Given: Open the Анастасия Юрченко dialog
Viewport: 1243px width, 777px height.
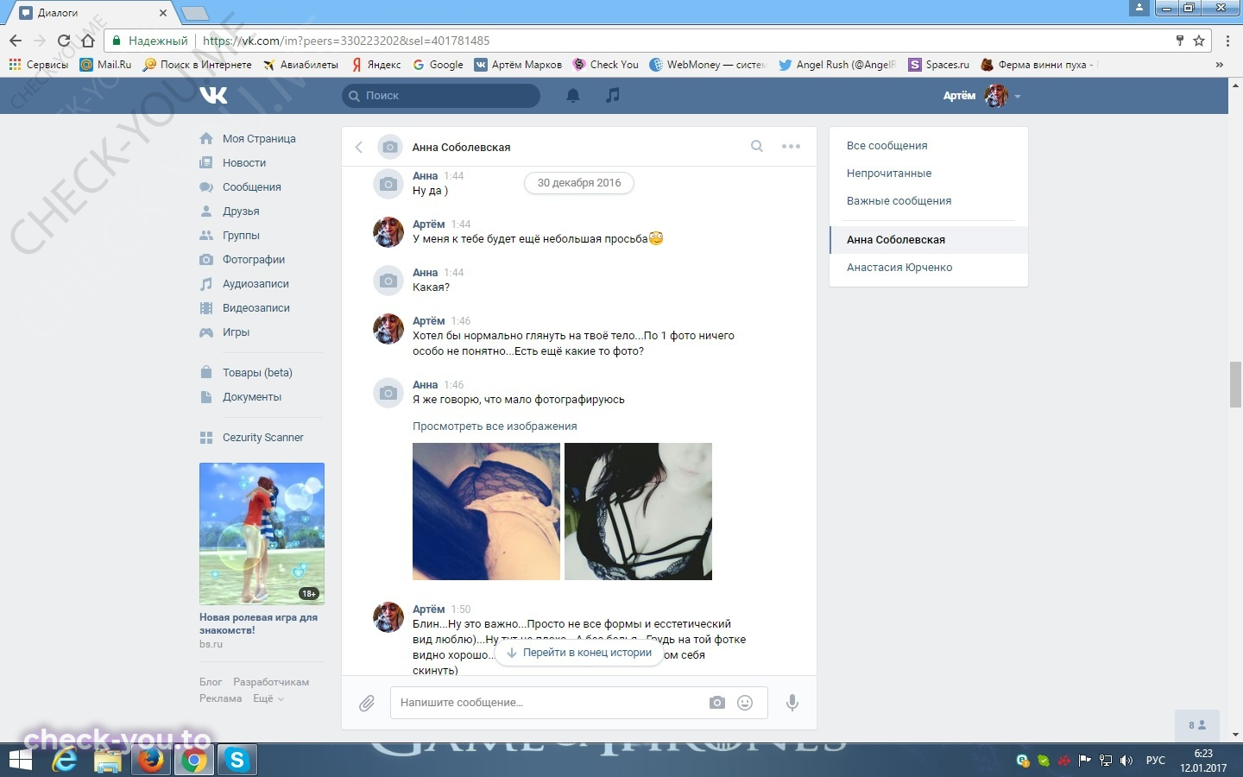Looking at the screenshot, I should (929, 268).
